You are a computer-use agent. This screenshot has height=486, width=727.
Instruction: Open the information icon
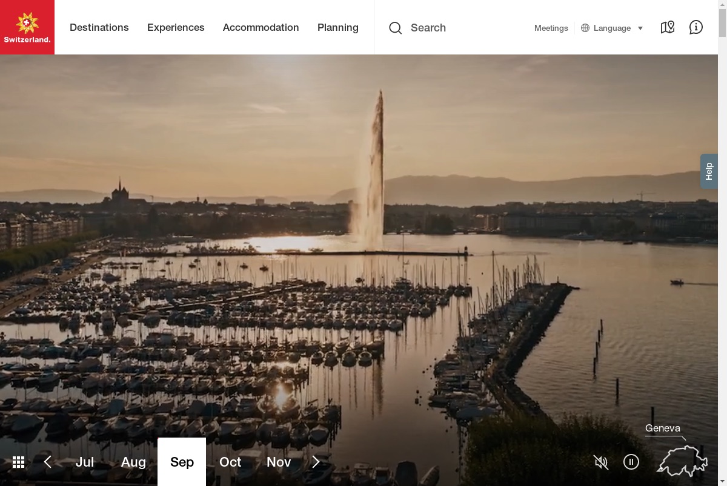click(696, 27)
